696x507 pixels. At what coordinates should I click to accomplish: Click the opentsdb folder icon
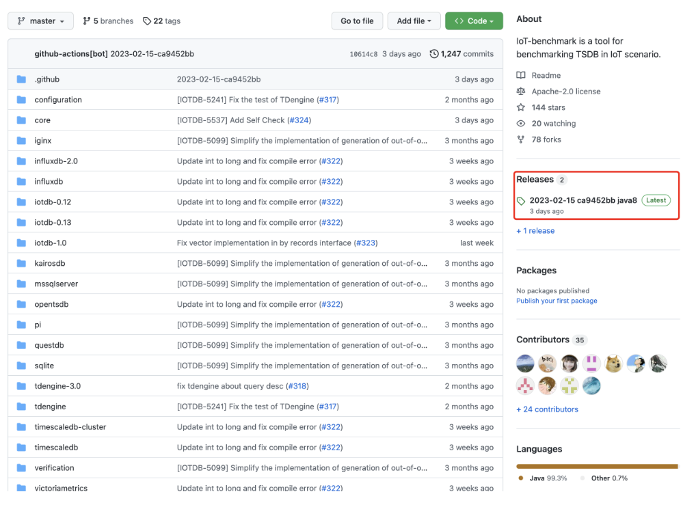click(21, 304)
